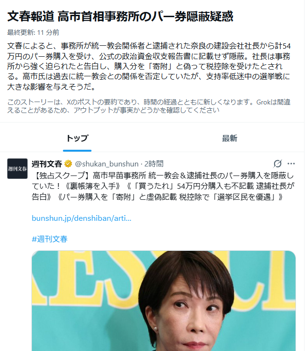The height and width of the screenshot is (351, 305).
Task: Click the @shukan_bunshun handle
Action: click(x=107, y=164)
